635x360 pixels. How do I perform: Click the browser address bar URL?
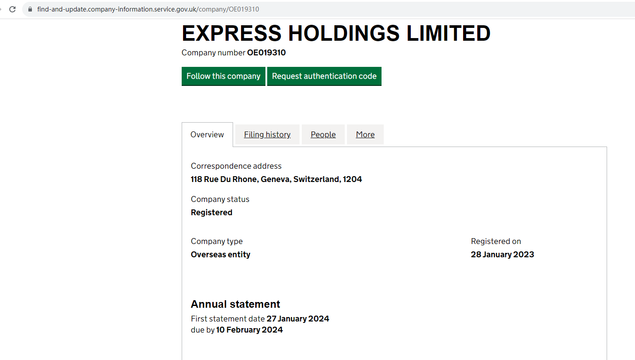point(148,9)
